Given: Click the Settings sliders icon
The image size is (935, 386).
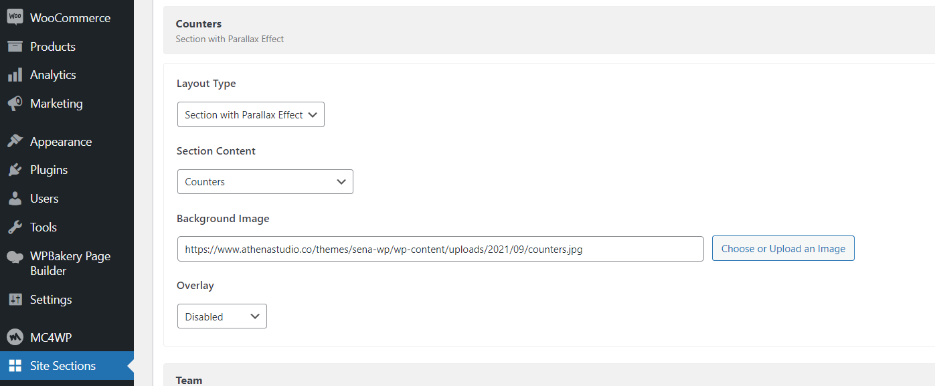Looking at the screenshot, I should click(15, 300).
